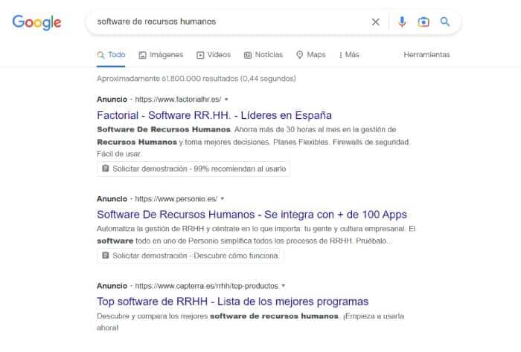This screenshot has height=352, width=521.
Task: Expand the Más menu
Action: (x=349, y=55)
